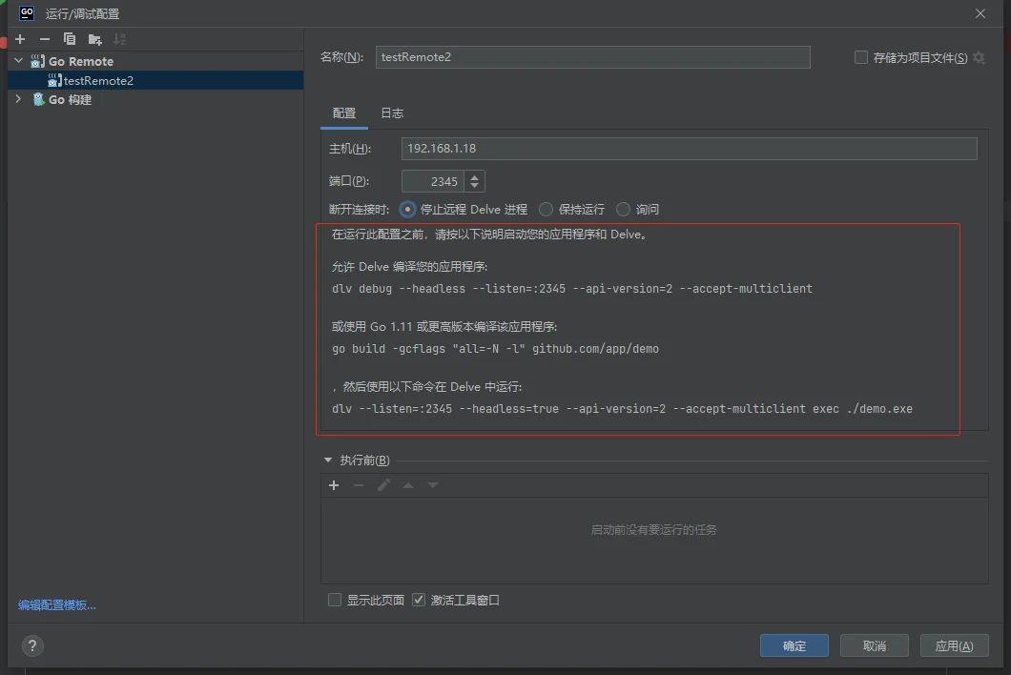Image resolution: width=1011 pixels, height=675 pixels.
Task: Enable 存储为项目文件 checkbox
Action: click(x=860, y=57)
